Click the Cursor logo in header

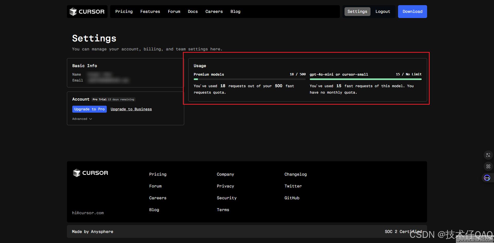87,12
